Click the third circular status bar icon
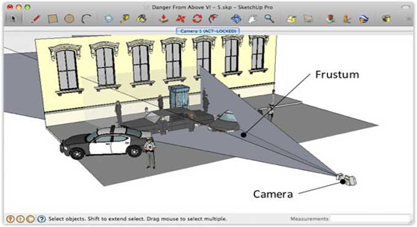The width and height of the screenshot is (417, 227). 31,219
